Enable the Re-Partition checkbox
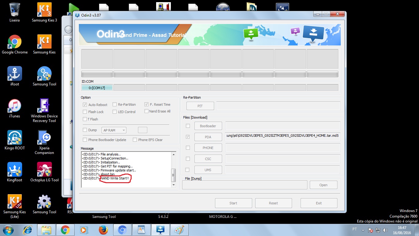 click(115, 104)
